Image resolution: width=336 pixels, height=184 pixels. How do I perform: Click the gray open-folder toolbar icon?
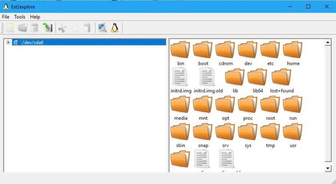coord(22,28)
